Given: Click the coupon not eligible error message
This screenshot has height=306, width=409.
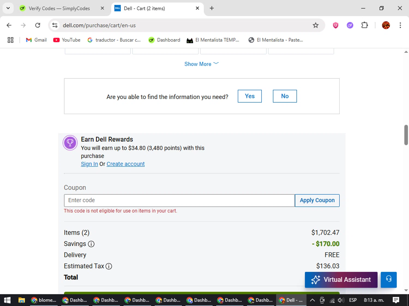Looking at the screenshot, I should (x=121, y=211).
